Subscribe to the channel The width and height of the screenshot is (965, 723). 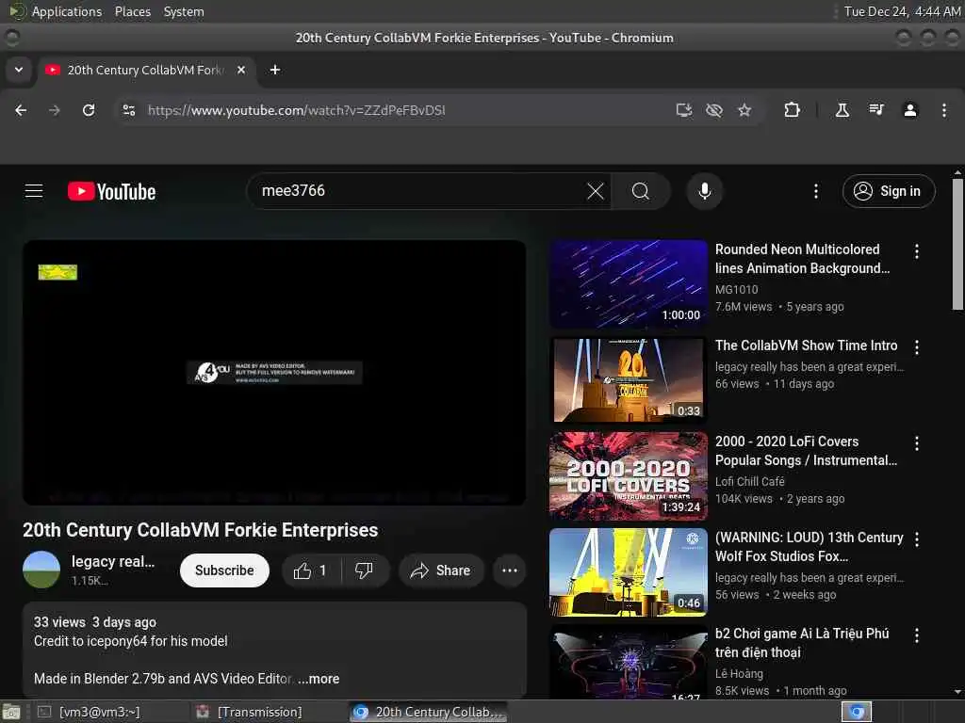pyautogui.click(x=224, y=570)
